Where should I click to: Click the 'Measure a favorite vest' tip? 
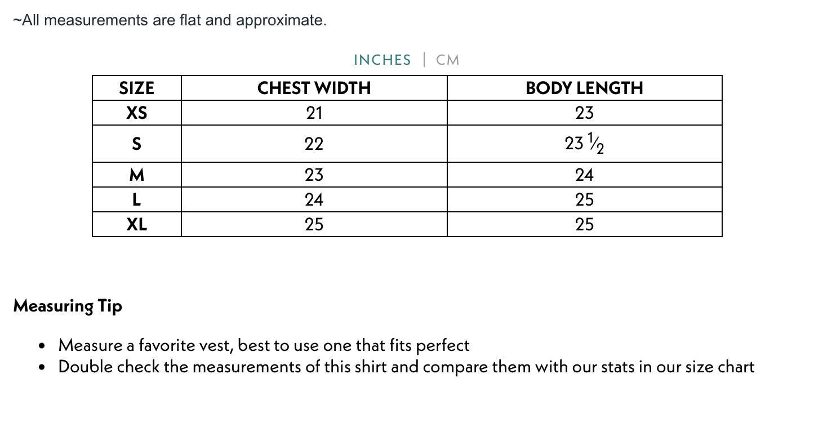coord(264,345)
